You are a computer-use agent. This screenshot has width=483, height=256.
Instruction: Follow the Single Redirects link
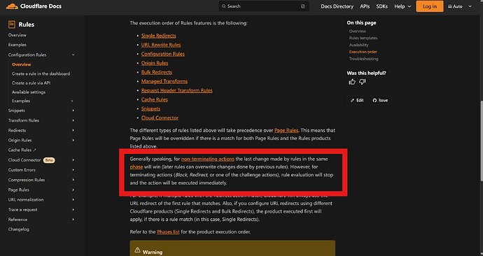tap(159, 36)
